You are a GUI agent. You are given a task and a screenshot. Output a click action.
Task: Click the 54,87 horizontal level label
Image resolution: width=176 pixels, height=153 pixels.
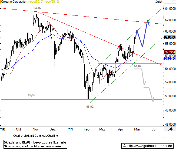(138, 66)
